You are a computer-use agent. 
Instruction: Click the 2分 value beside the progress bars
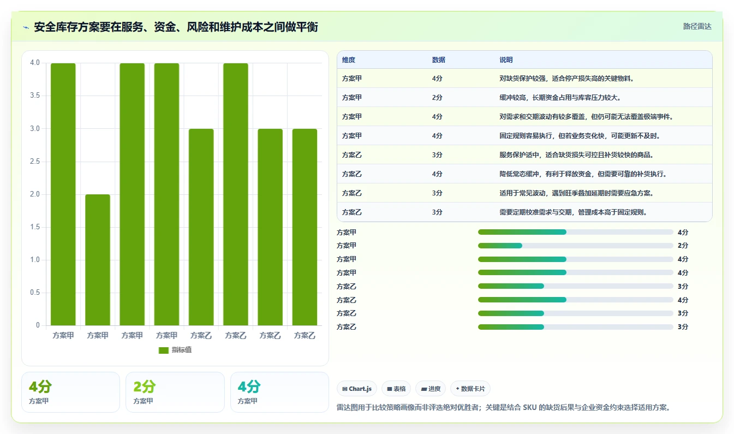click(683, 246)
